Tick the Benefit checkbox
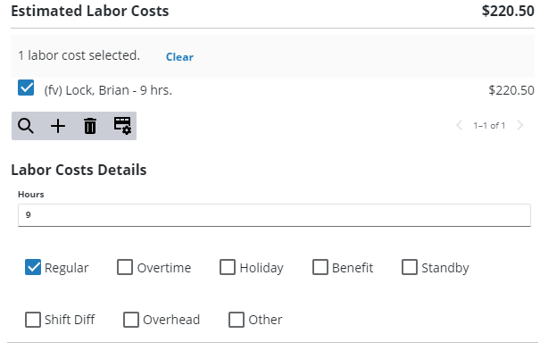 click(320, 267)
